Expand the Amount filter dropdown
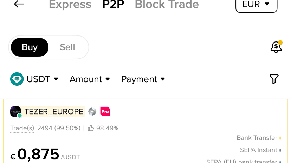The height and width of the screenshot is (163, 291). coord(90,79)
